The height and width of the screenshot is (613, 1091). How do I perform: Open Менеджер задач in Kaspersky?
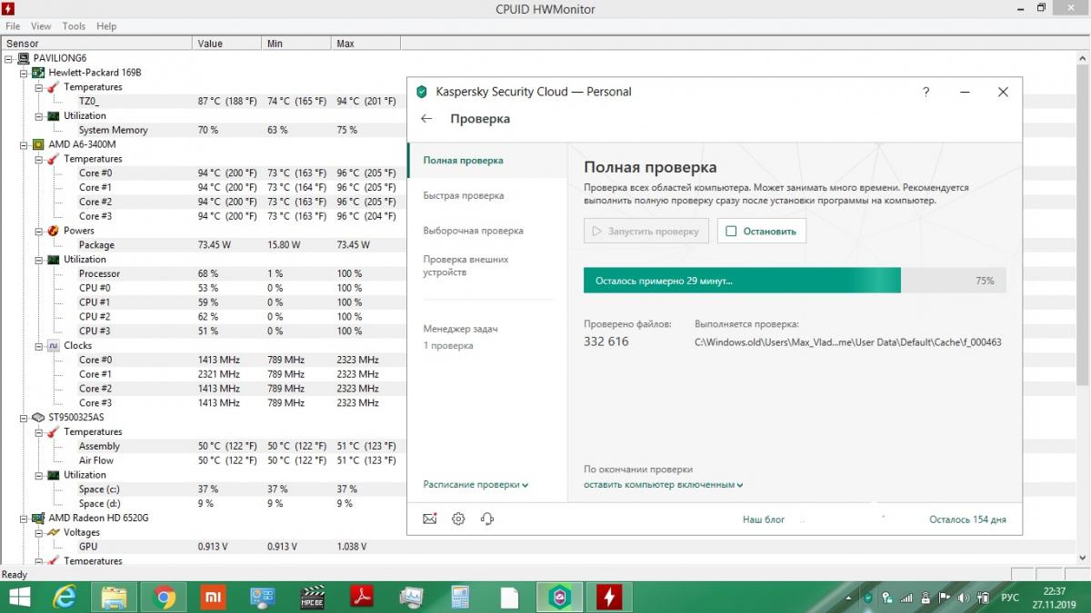pos(460,329)
